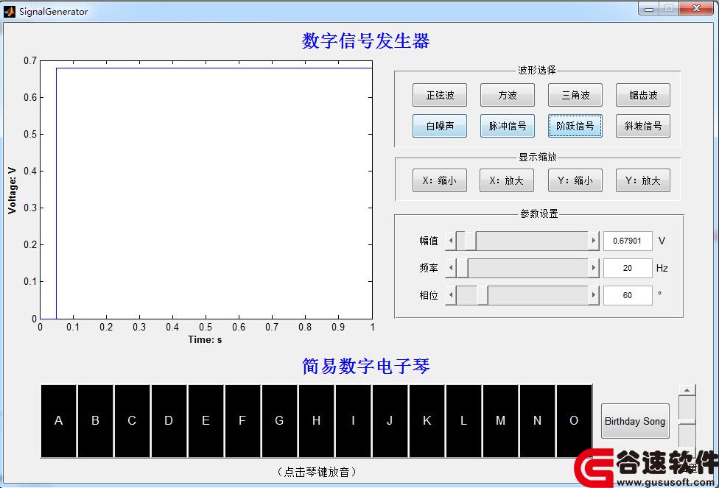
Task: Click the MATLAB icon in the title bar
Action: coord(9,12)
